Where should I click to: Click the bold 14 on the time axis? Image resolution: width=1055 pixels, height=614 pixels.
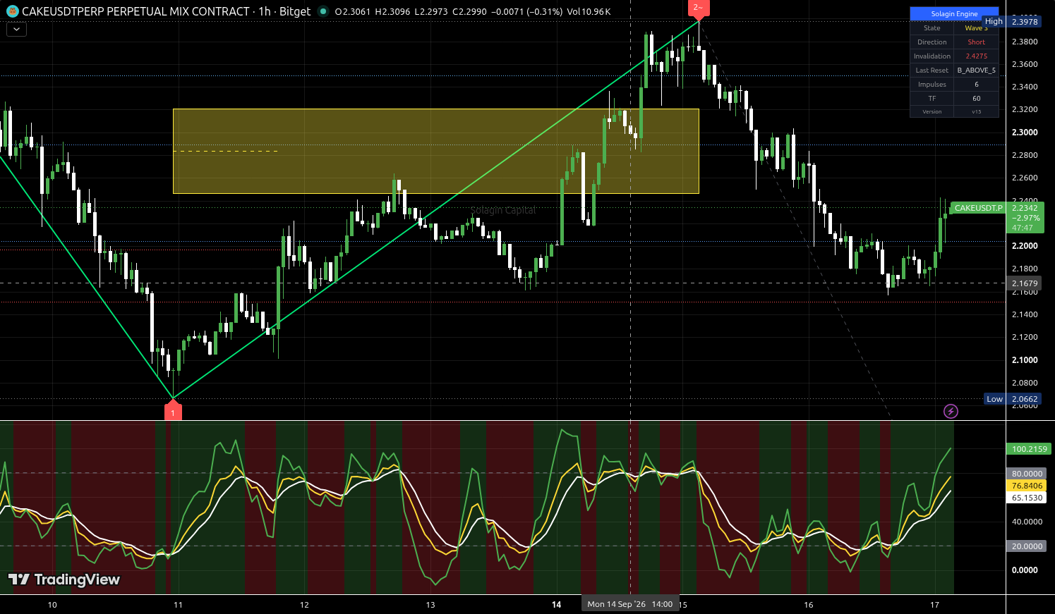tap(557, 605)
